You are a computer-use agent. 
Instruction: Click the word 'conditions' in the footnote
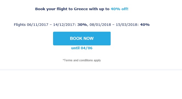(86, 60)
